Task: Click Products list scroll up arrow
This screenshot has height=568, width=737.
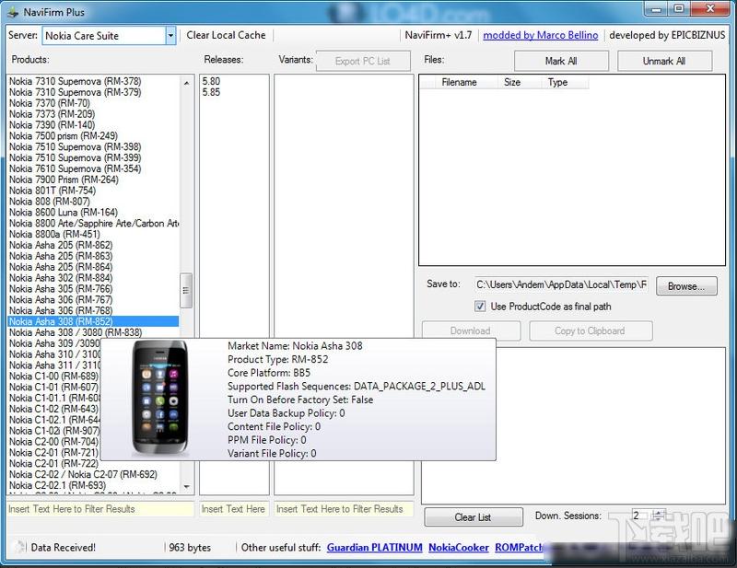Action: coord(187,83)
